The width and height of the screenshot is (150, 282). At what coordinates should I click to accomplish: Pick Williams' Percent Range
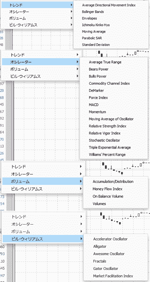click(x=107, y=155)
